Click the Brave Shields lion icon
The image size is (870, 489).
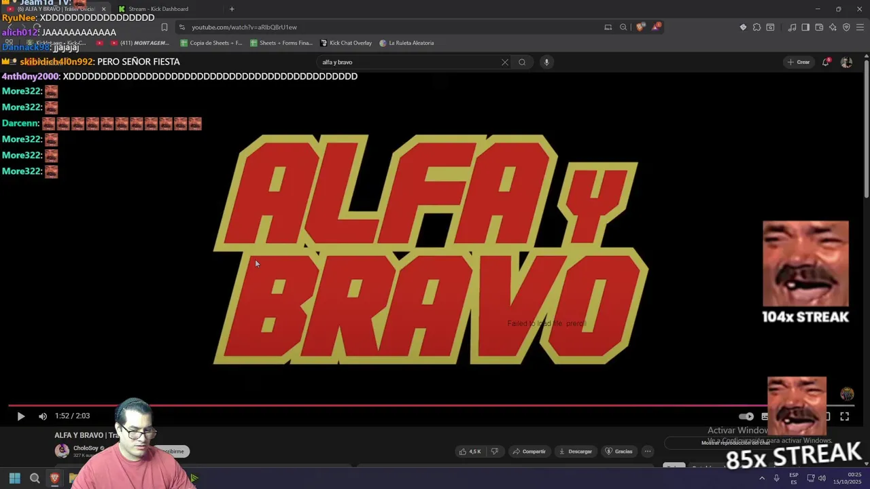tap(640, 27)
